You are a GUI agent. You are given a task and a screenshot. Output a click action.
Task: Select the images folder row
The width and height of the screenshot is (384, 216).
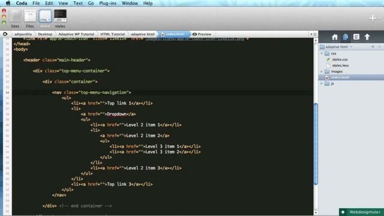pyautogui.click(x=351, y=71)
